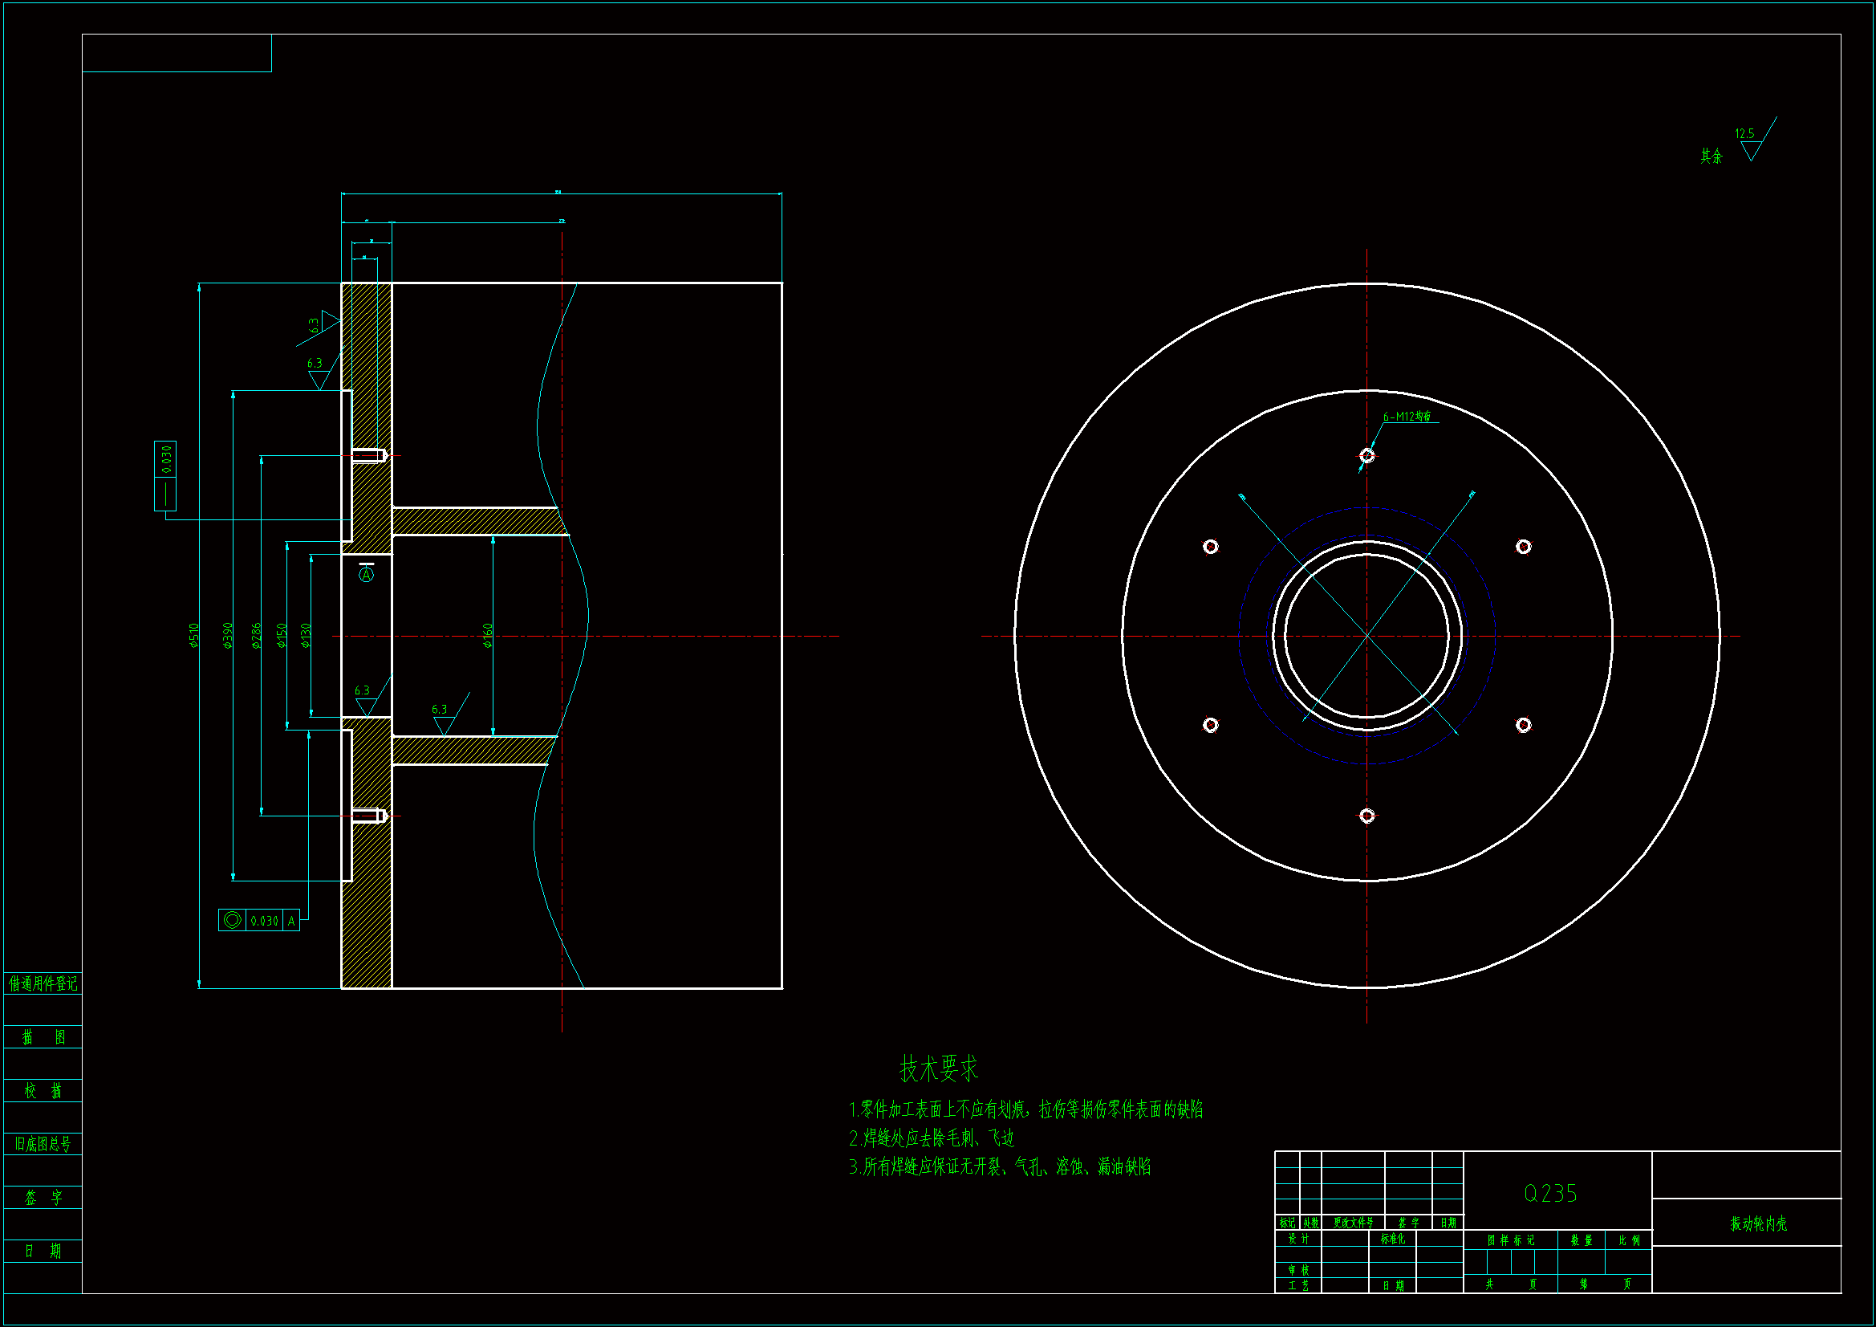This screenshot has height=1327, width=1876.
Task: Select the 技术要求 heading text
Action: [938, 1069]
